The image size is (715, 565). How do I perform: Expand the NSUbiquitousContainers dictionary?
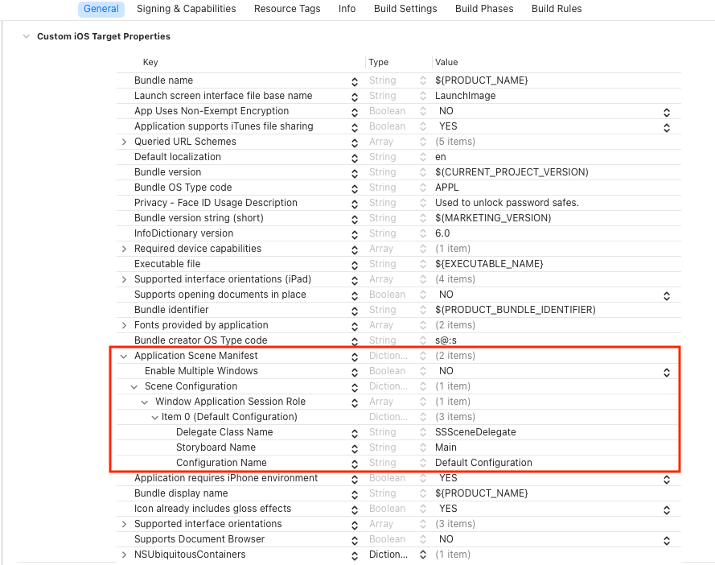(x=124, y=555)
